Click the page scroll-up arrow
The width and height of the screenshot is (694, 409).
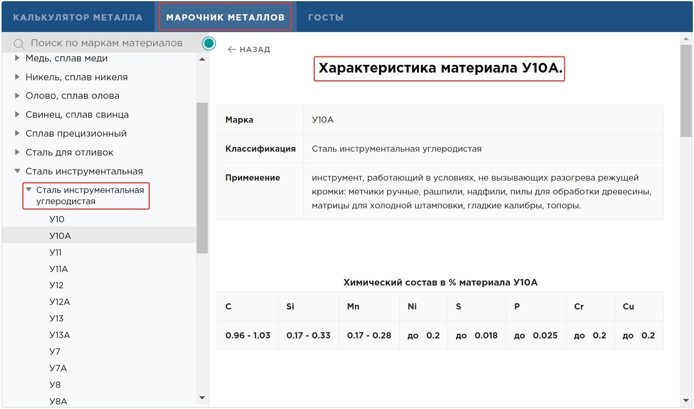tap(686, 39)
